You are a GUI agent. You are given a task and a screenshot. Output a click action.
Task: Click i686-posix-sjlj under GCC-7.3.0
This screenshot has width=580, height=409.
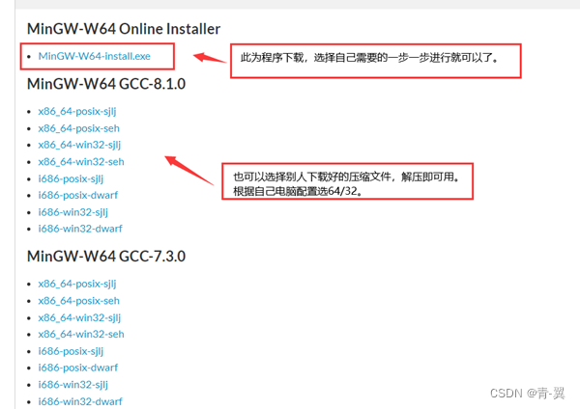(71, 351)
